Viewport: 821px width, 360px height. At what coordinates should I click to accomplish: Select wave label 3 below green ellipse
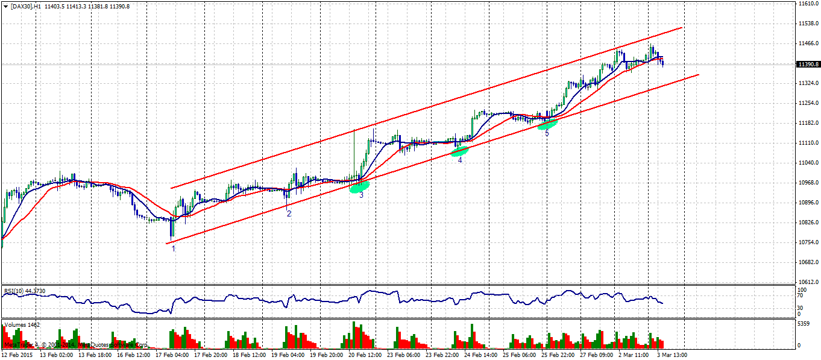click(x=361, y=195)
